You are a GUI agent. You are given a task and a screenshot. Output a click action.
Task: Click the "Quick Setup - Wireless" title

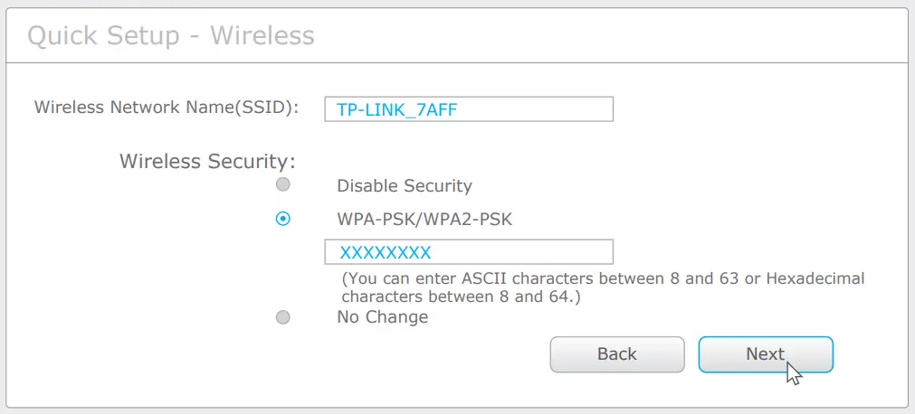[x=171, y=36]
